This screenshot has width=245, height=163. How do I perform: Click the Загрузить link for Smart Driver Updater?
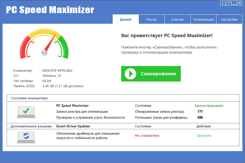pyautogui.click(x=204, y=136)
